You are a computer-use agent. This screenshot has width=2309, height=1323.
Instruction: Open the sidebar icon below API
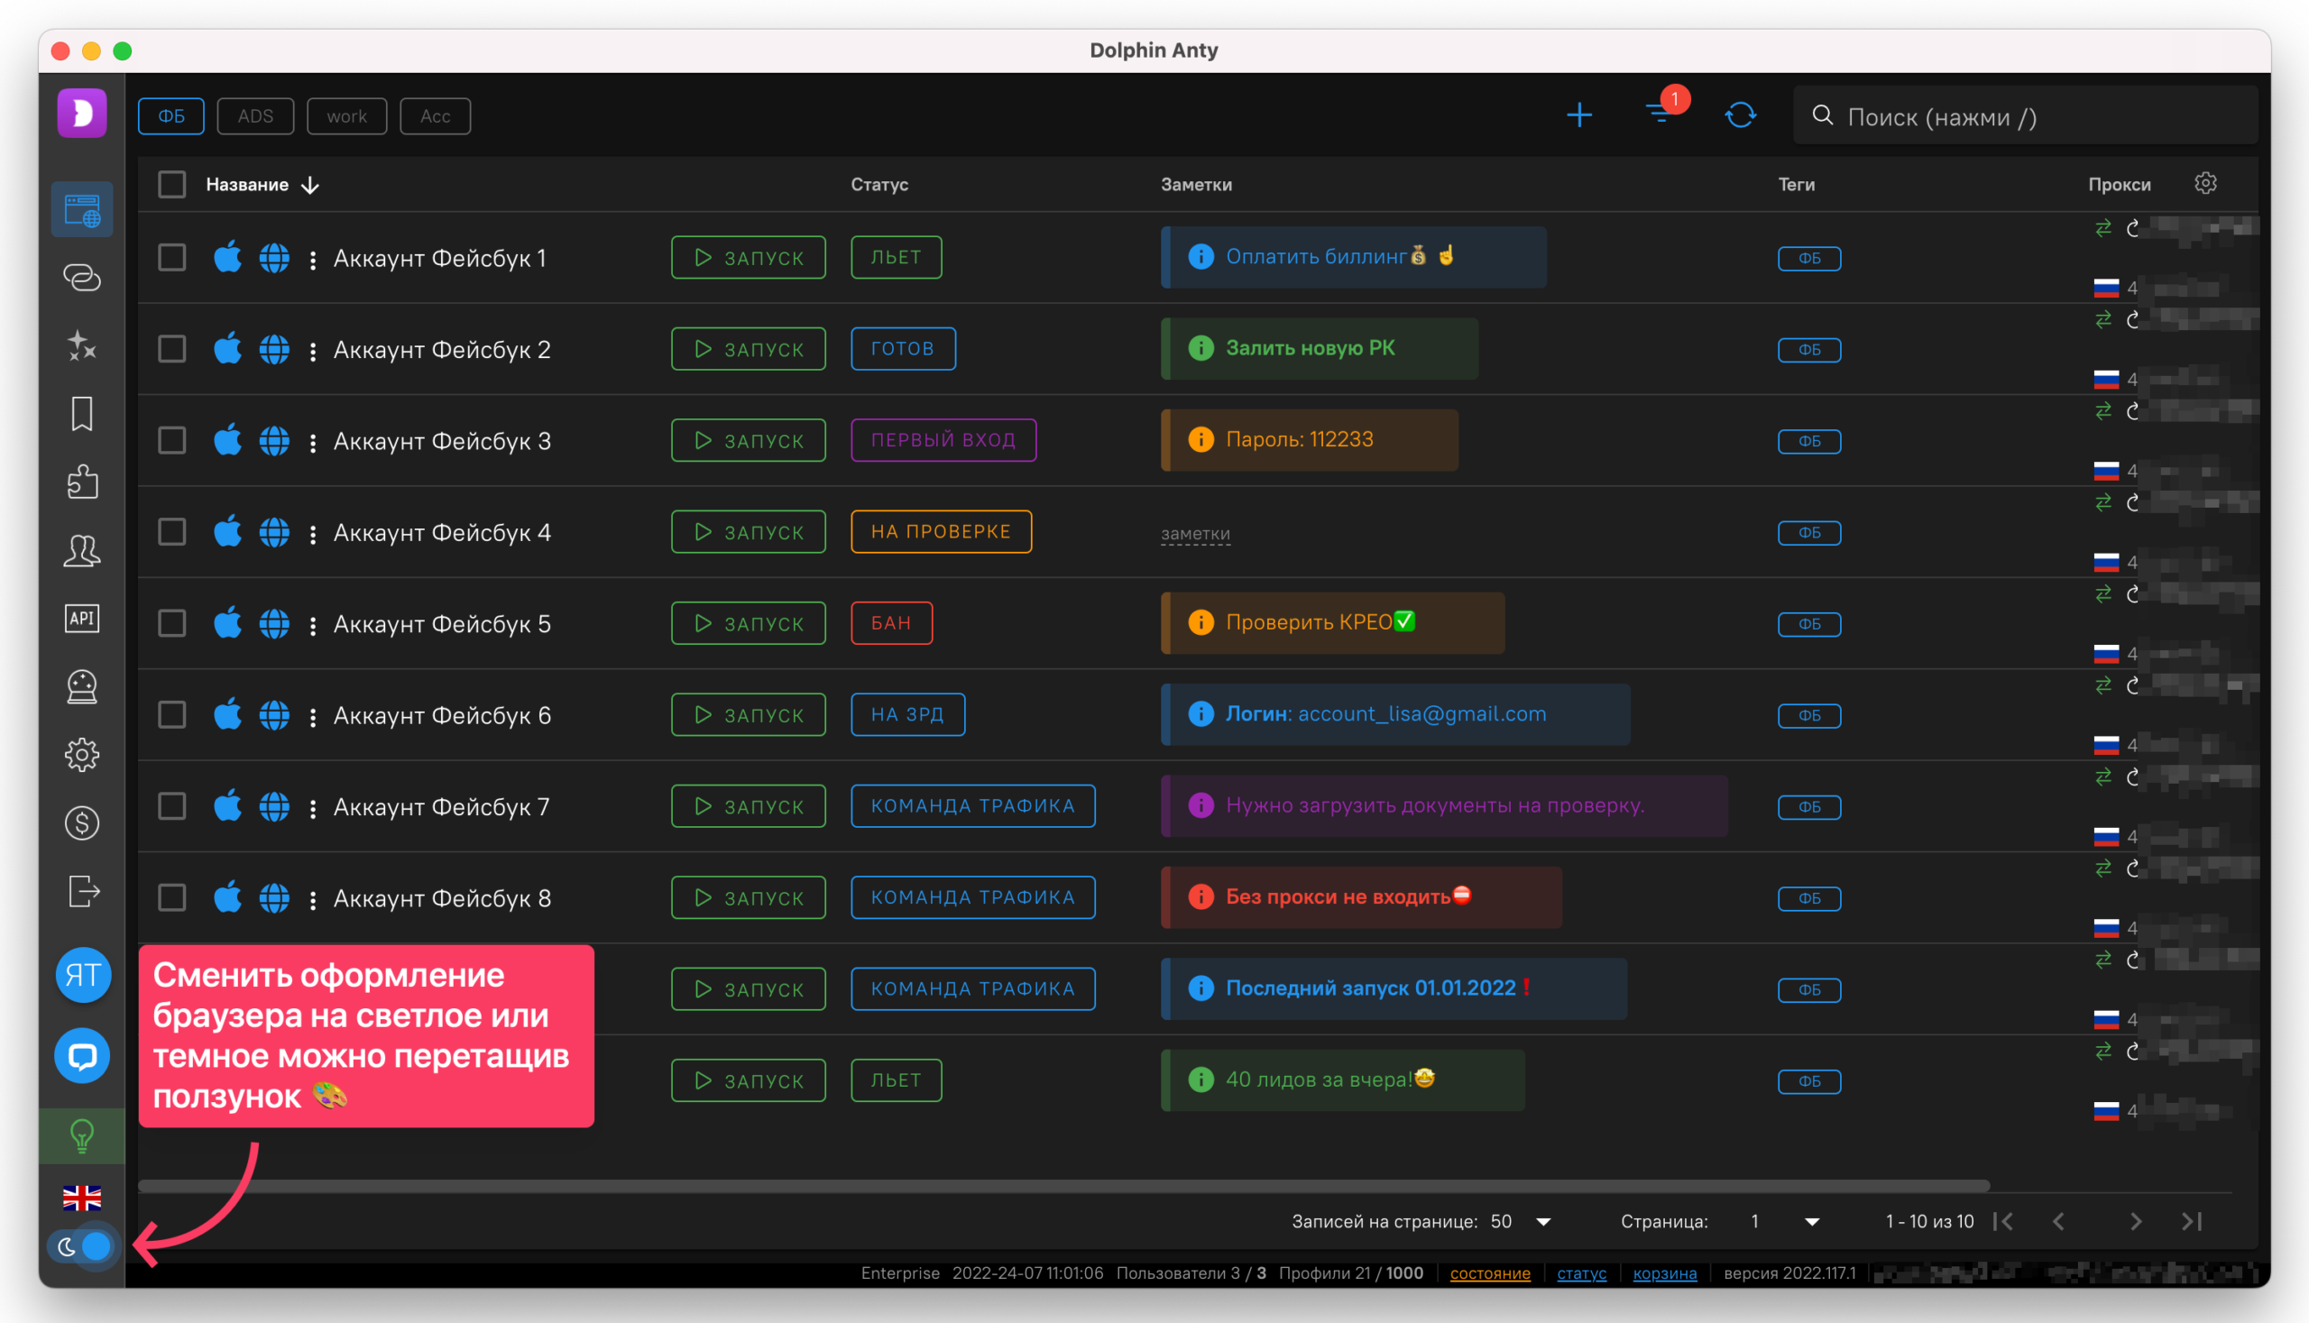click(82, 687)
